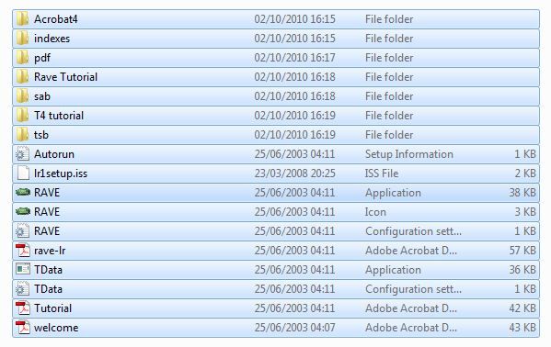Select the green RAVE Application icon

coord(23,192)
